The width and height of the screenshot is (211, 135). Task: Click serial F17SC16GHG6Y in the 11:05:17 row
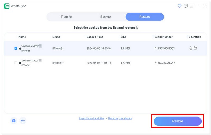165,63
